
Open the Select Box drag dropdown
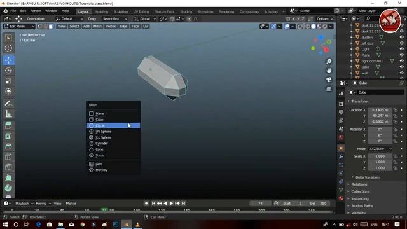tap(114, 19)
